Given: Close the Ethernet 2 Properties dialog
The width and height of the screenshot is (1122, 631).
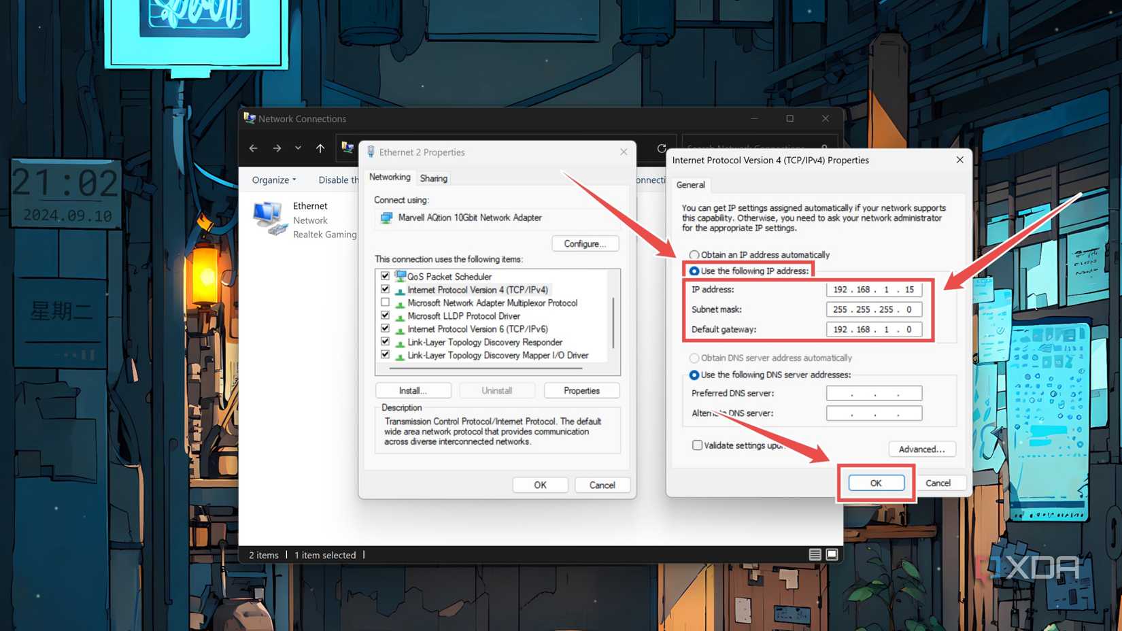Looking at the screenshot, I should tap(624, 152).
